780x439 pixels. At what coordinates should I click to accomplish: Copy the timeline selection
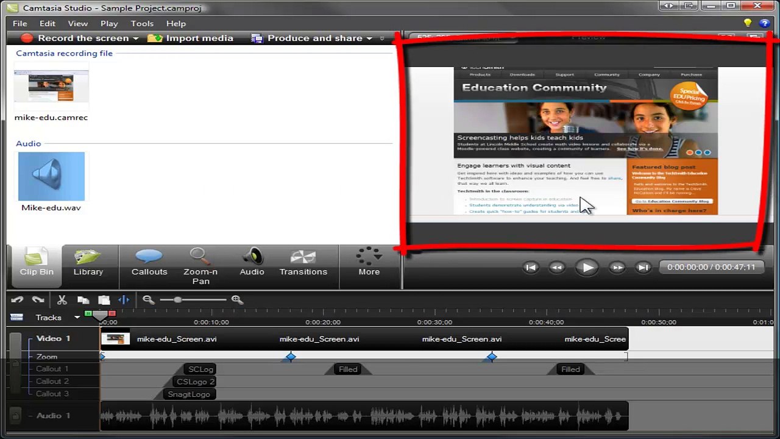pyautogui.click(x=83, y=300)
